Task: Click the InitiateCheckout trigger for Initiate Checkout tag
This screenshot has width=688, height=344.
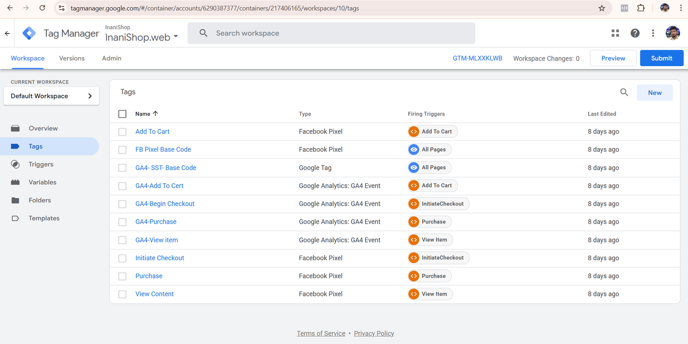Action: click(439, 258)
